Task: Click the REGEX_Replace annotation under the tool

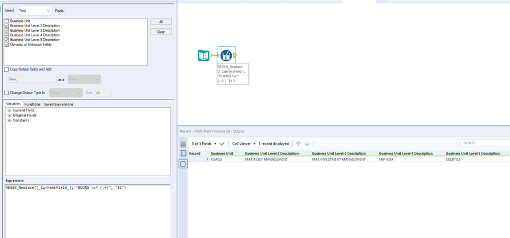Action: tap(233, 74)
